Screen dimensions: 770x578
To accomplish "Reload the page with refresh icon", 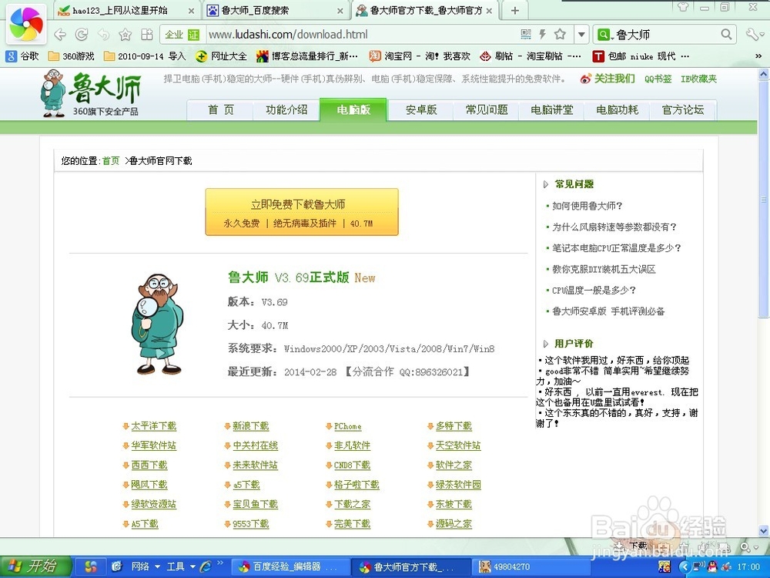I will [x=82, y=35].
